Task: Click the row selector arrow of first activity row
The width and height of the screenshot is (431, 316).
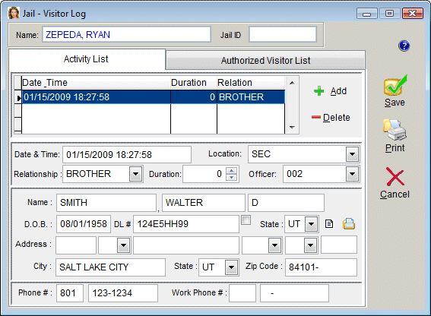Action: (18, 97)
